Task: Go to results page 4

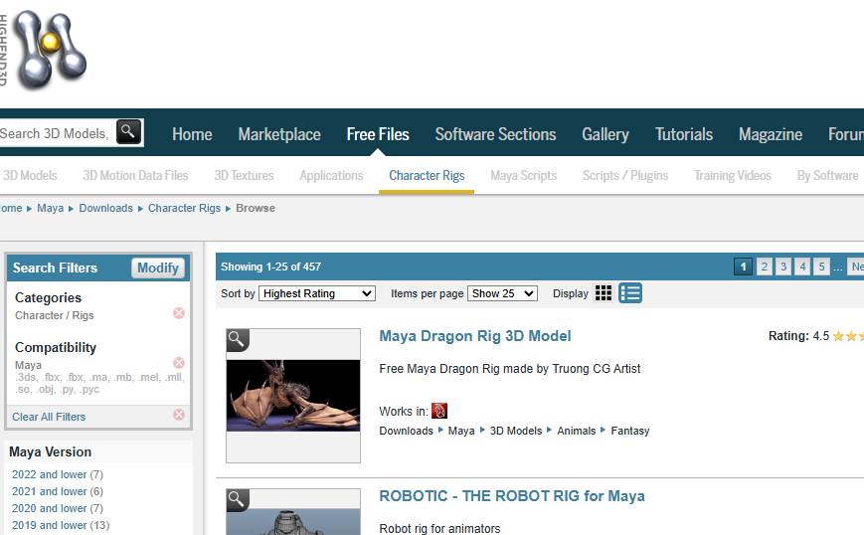Action: (x=802, y=267)
